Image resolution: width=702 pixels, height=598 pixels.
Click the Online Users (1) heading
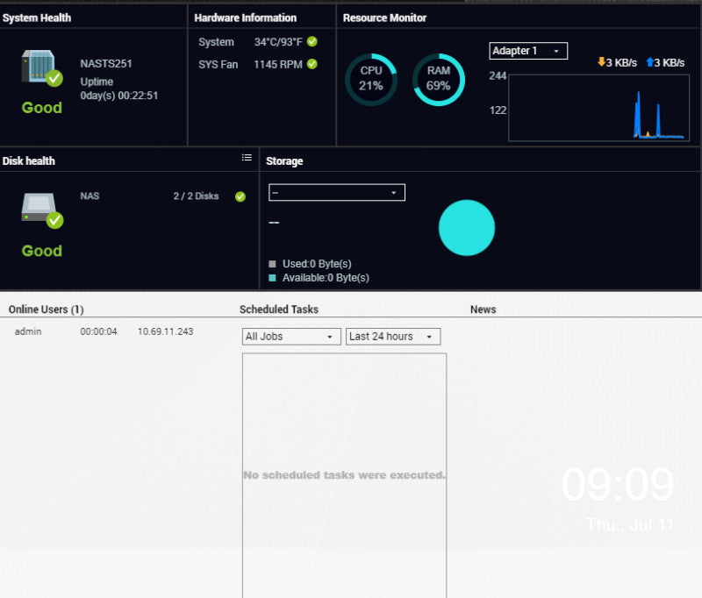pyautogui.click(x=47, y=310)
